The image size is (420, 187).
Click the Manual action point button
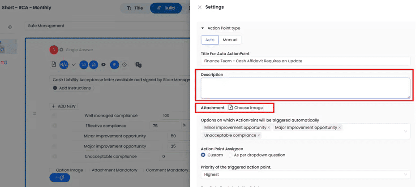coord(230,40)
